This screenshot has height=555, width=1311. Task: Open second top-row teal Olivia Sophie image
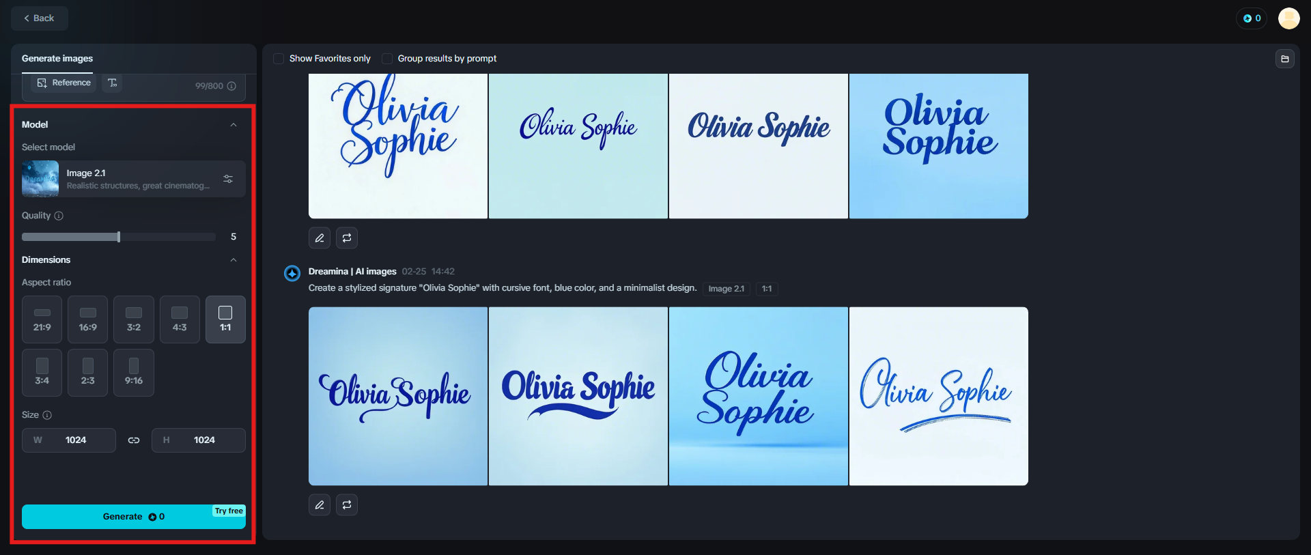click(578, 146)
